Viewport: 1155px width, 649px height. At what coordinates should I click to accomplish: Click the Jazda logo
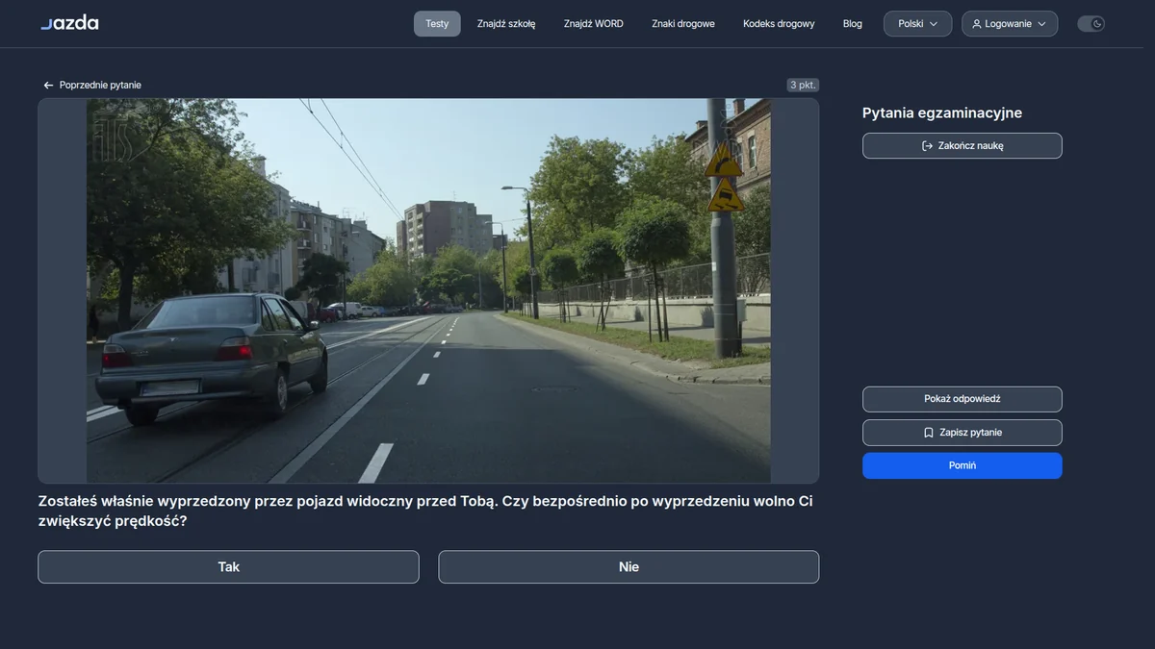coord(69,23)
